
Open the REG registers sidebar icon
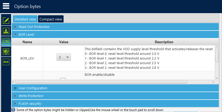6,62
